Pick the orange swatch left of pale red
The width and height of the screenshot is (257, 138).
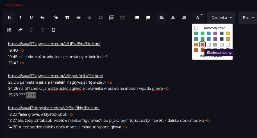[196, 45]
